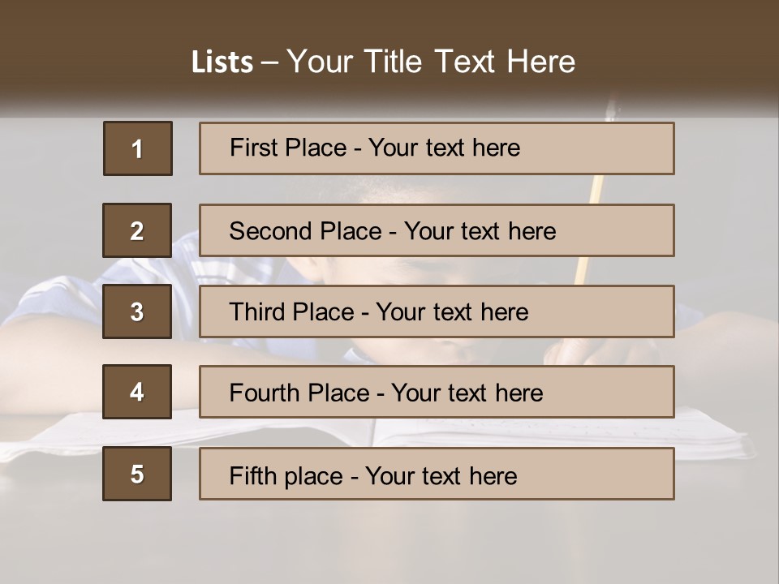Click the "Fifth place" text bar
The height and width of the screenshot is (584, 779).
click(x=437, y=474)
